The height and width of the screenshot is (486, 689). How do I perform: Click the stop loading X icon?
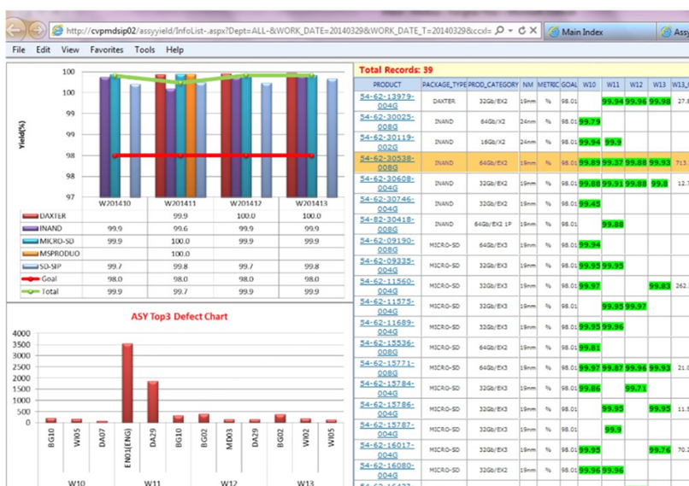pyautogui.click(x=533, y=31)
